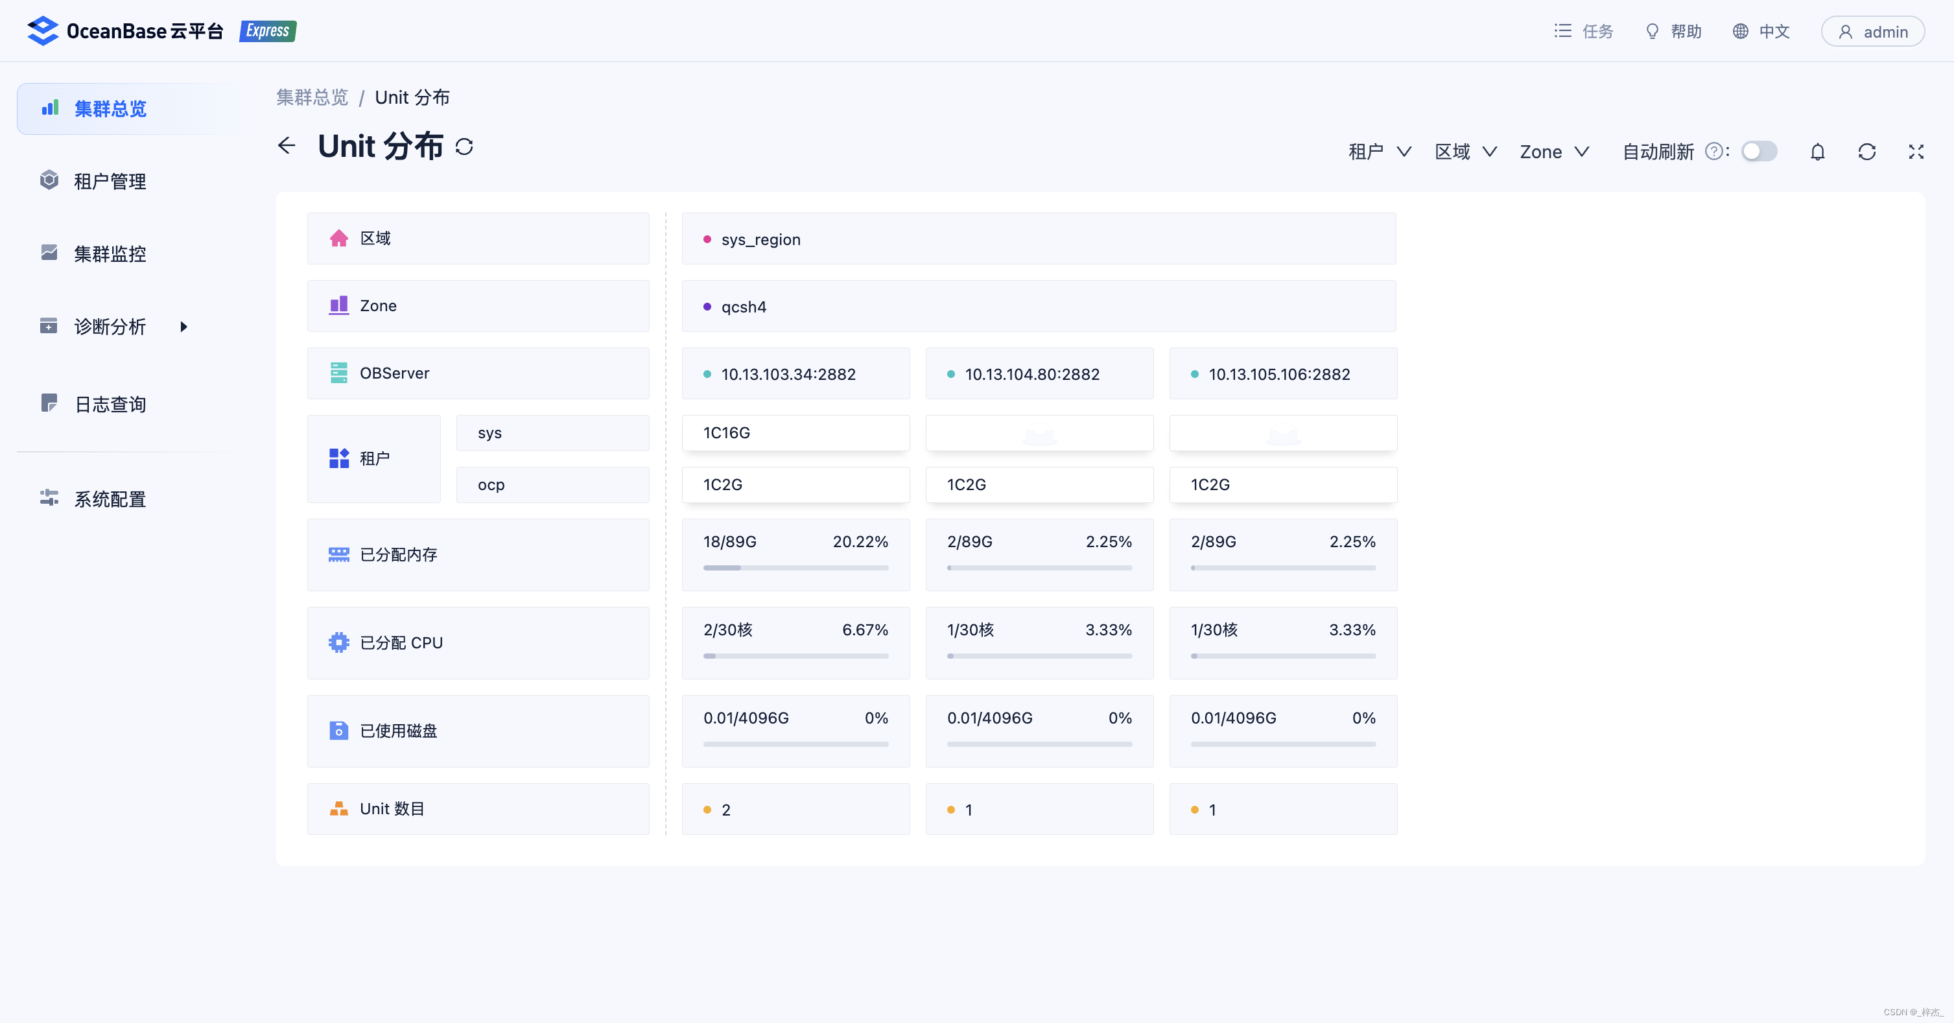Open the notification bell icon
The width and height of the screenshot is (1954, 1023).
point(1817,152)
